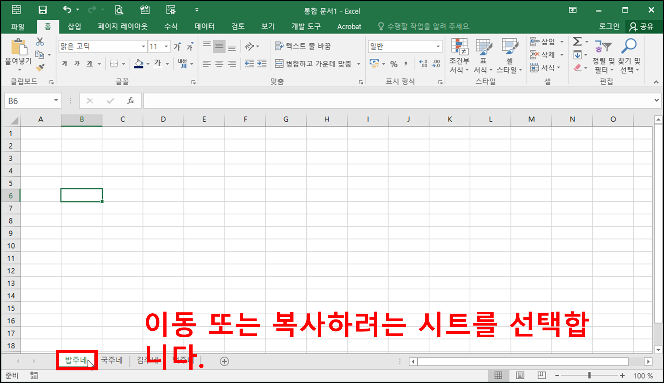Increase indent in alignment group
The width and height of the screenshot is (664, 390).
[262, 64]
